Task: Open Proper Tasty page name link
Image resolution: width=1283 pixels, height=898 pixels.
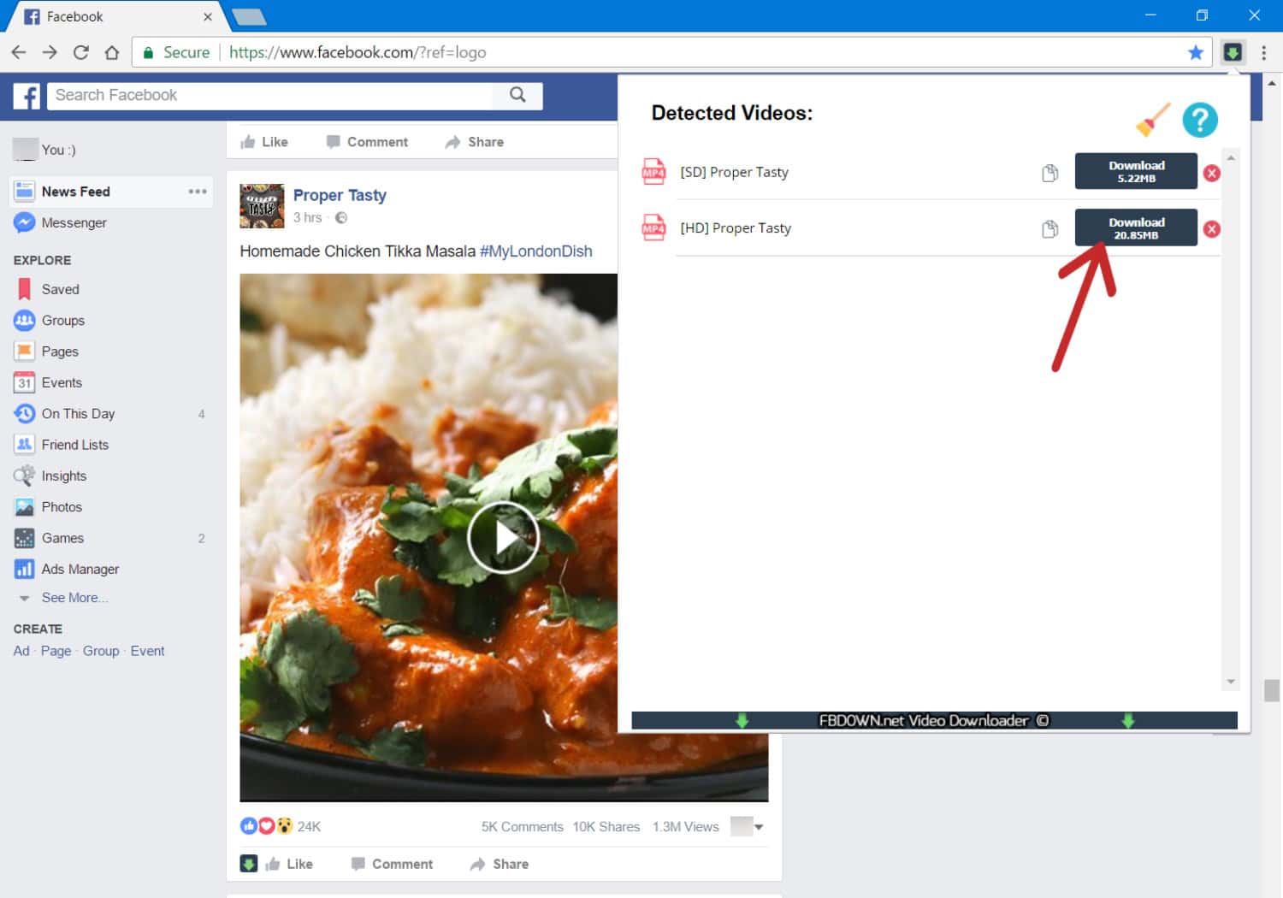Action: click(x=340, y=195)
